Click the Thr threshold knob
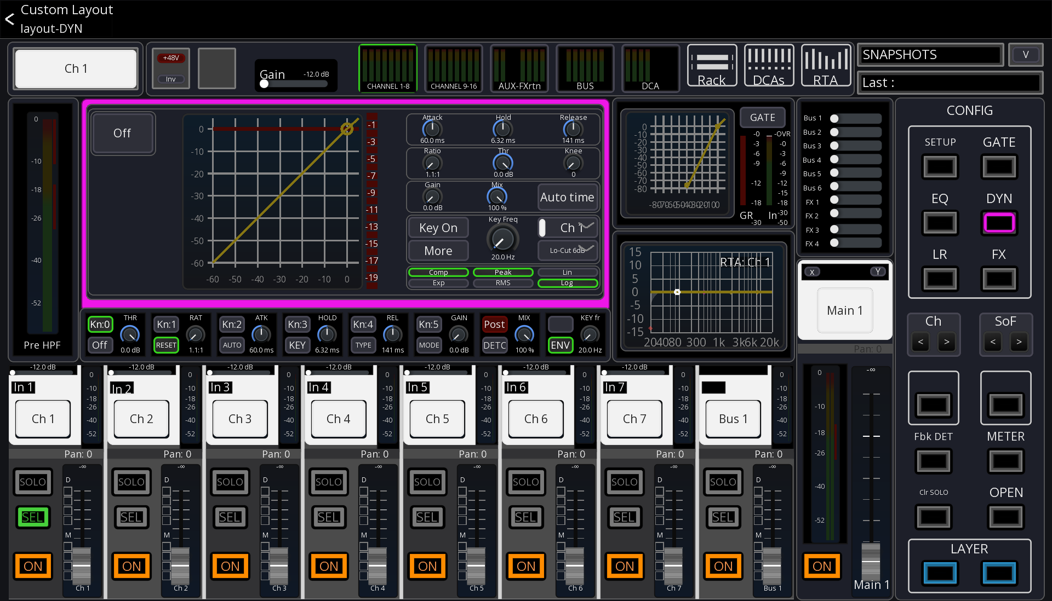The width and height of the screenshot is (1052, 601). (x=502, y=163)
